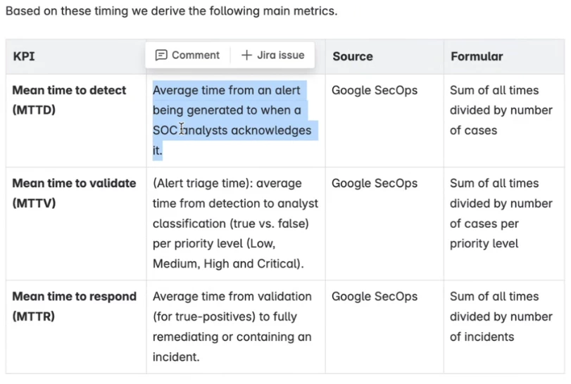Click the Comment speech bubble icon
The width and height of the screenshot is (571, 384).
161,55
